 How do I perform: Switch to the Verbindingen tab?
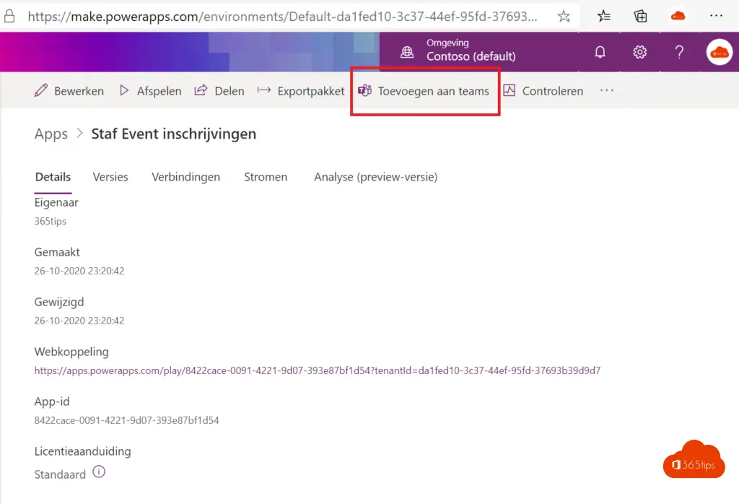click(x=185, y=178)
